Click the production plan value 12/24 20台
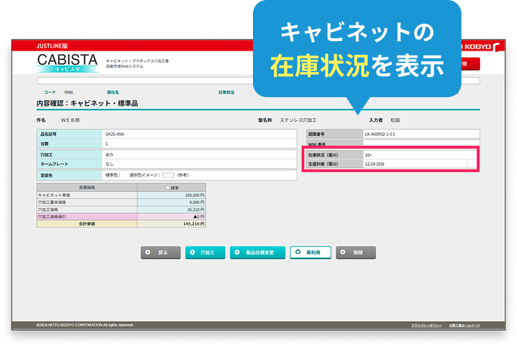This screenshot has height=347, width=517. pyautogui.click(x=375, y=164)
